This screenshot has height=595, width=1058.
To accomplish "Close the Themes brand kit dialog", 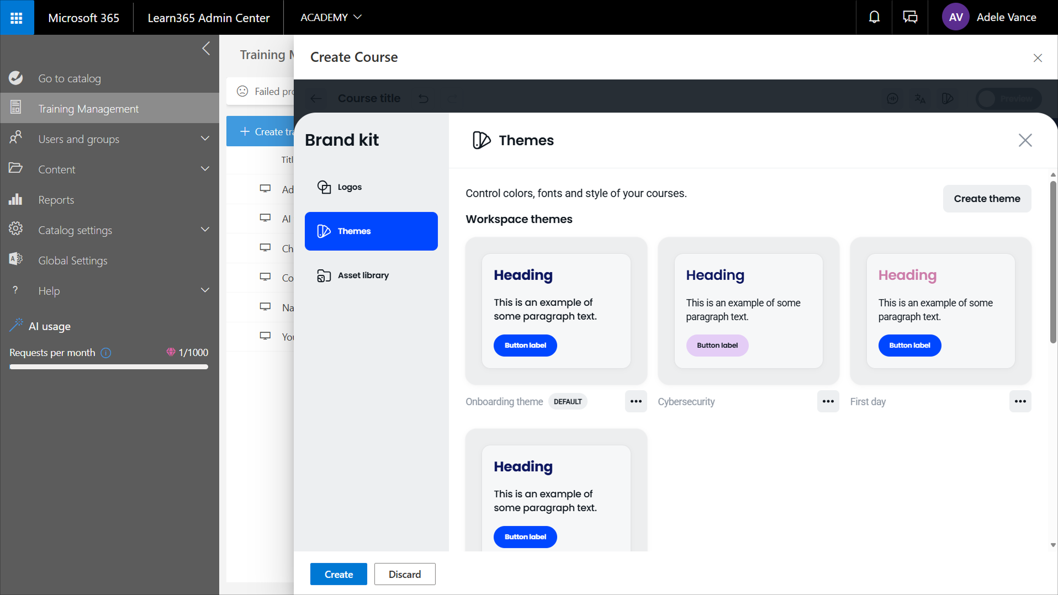I will tap(1025, 140).
